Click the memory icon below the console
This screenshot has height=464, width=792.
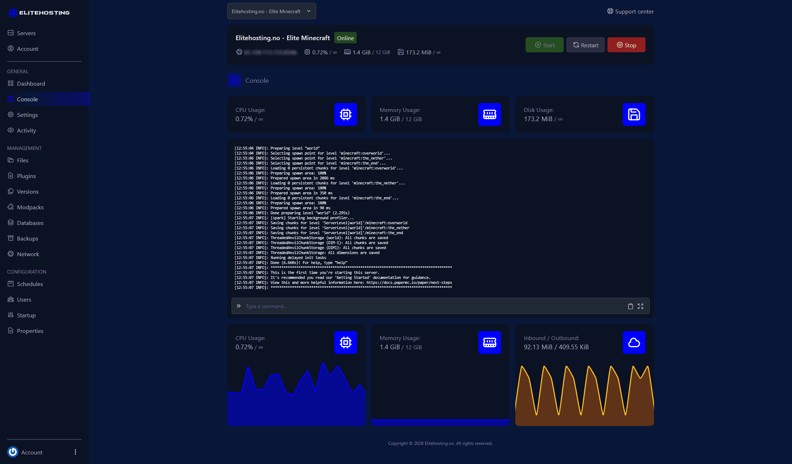pos(490,342)
